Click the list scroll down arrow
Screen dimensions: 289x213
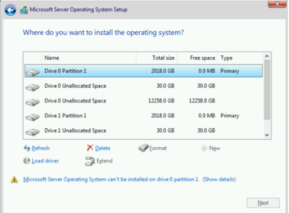tap(267, 135)
